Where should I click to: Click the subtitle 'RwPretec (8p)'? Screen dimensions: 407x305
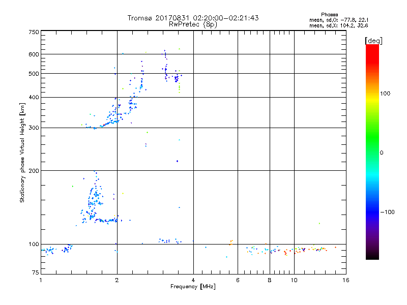click(193, 24)
